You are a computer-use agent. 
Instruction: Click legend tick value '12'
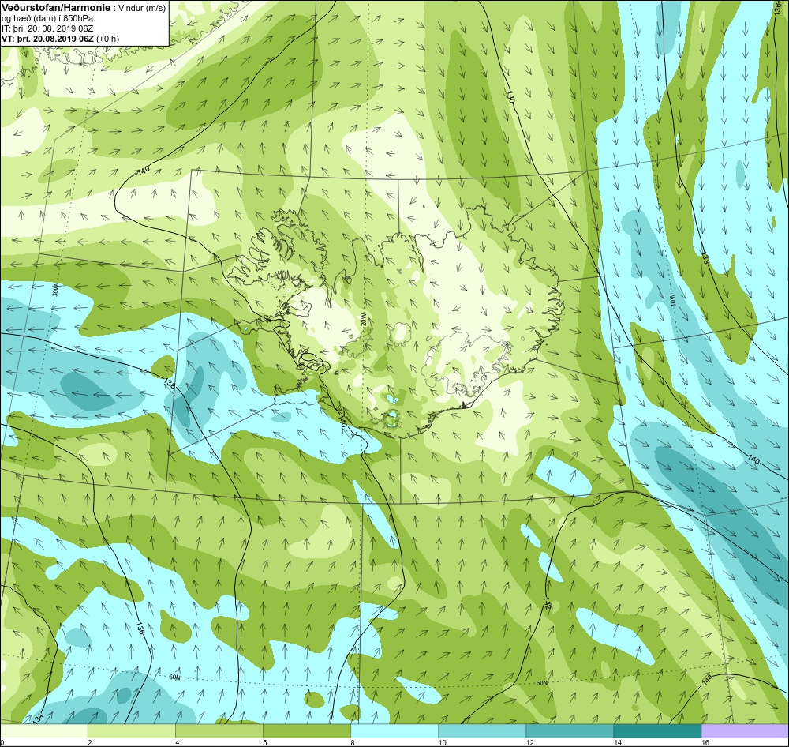[x=530, y=742]
